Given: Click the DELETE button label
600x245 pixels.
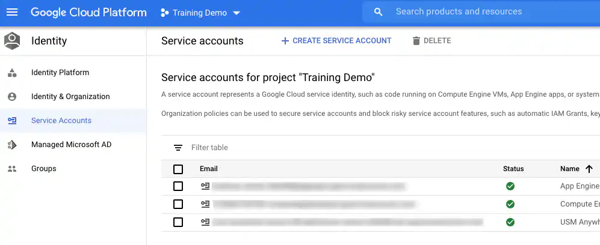Looking at the screenshot, I should pyautogui.click(x=437, y=41).
